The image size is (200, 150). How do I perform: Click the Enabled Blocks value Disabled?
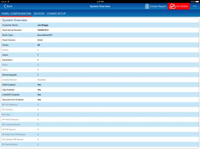point(41,80)
